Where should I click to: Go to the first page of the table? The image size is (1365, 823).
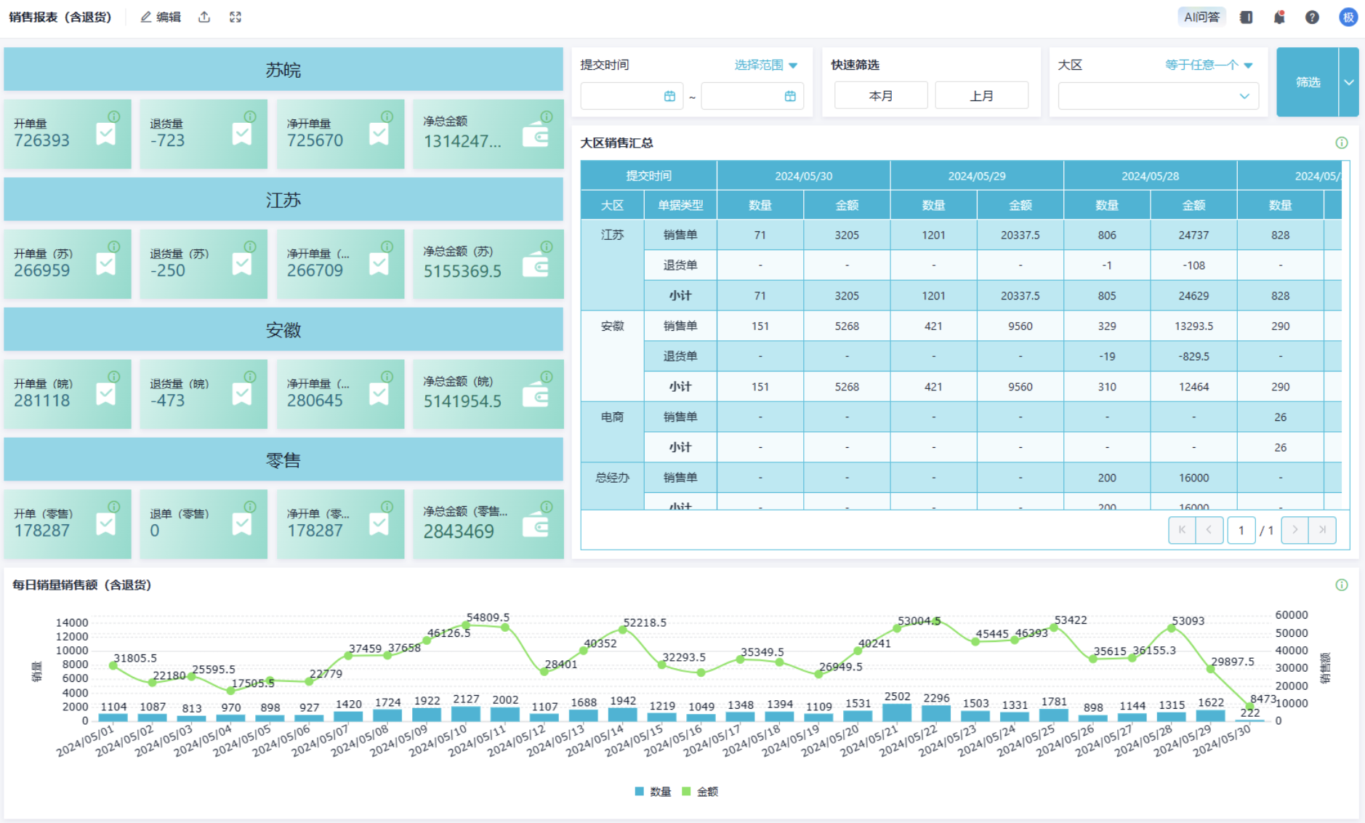pyautogui.click(x=1182, y=530)
